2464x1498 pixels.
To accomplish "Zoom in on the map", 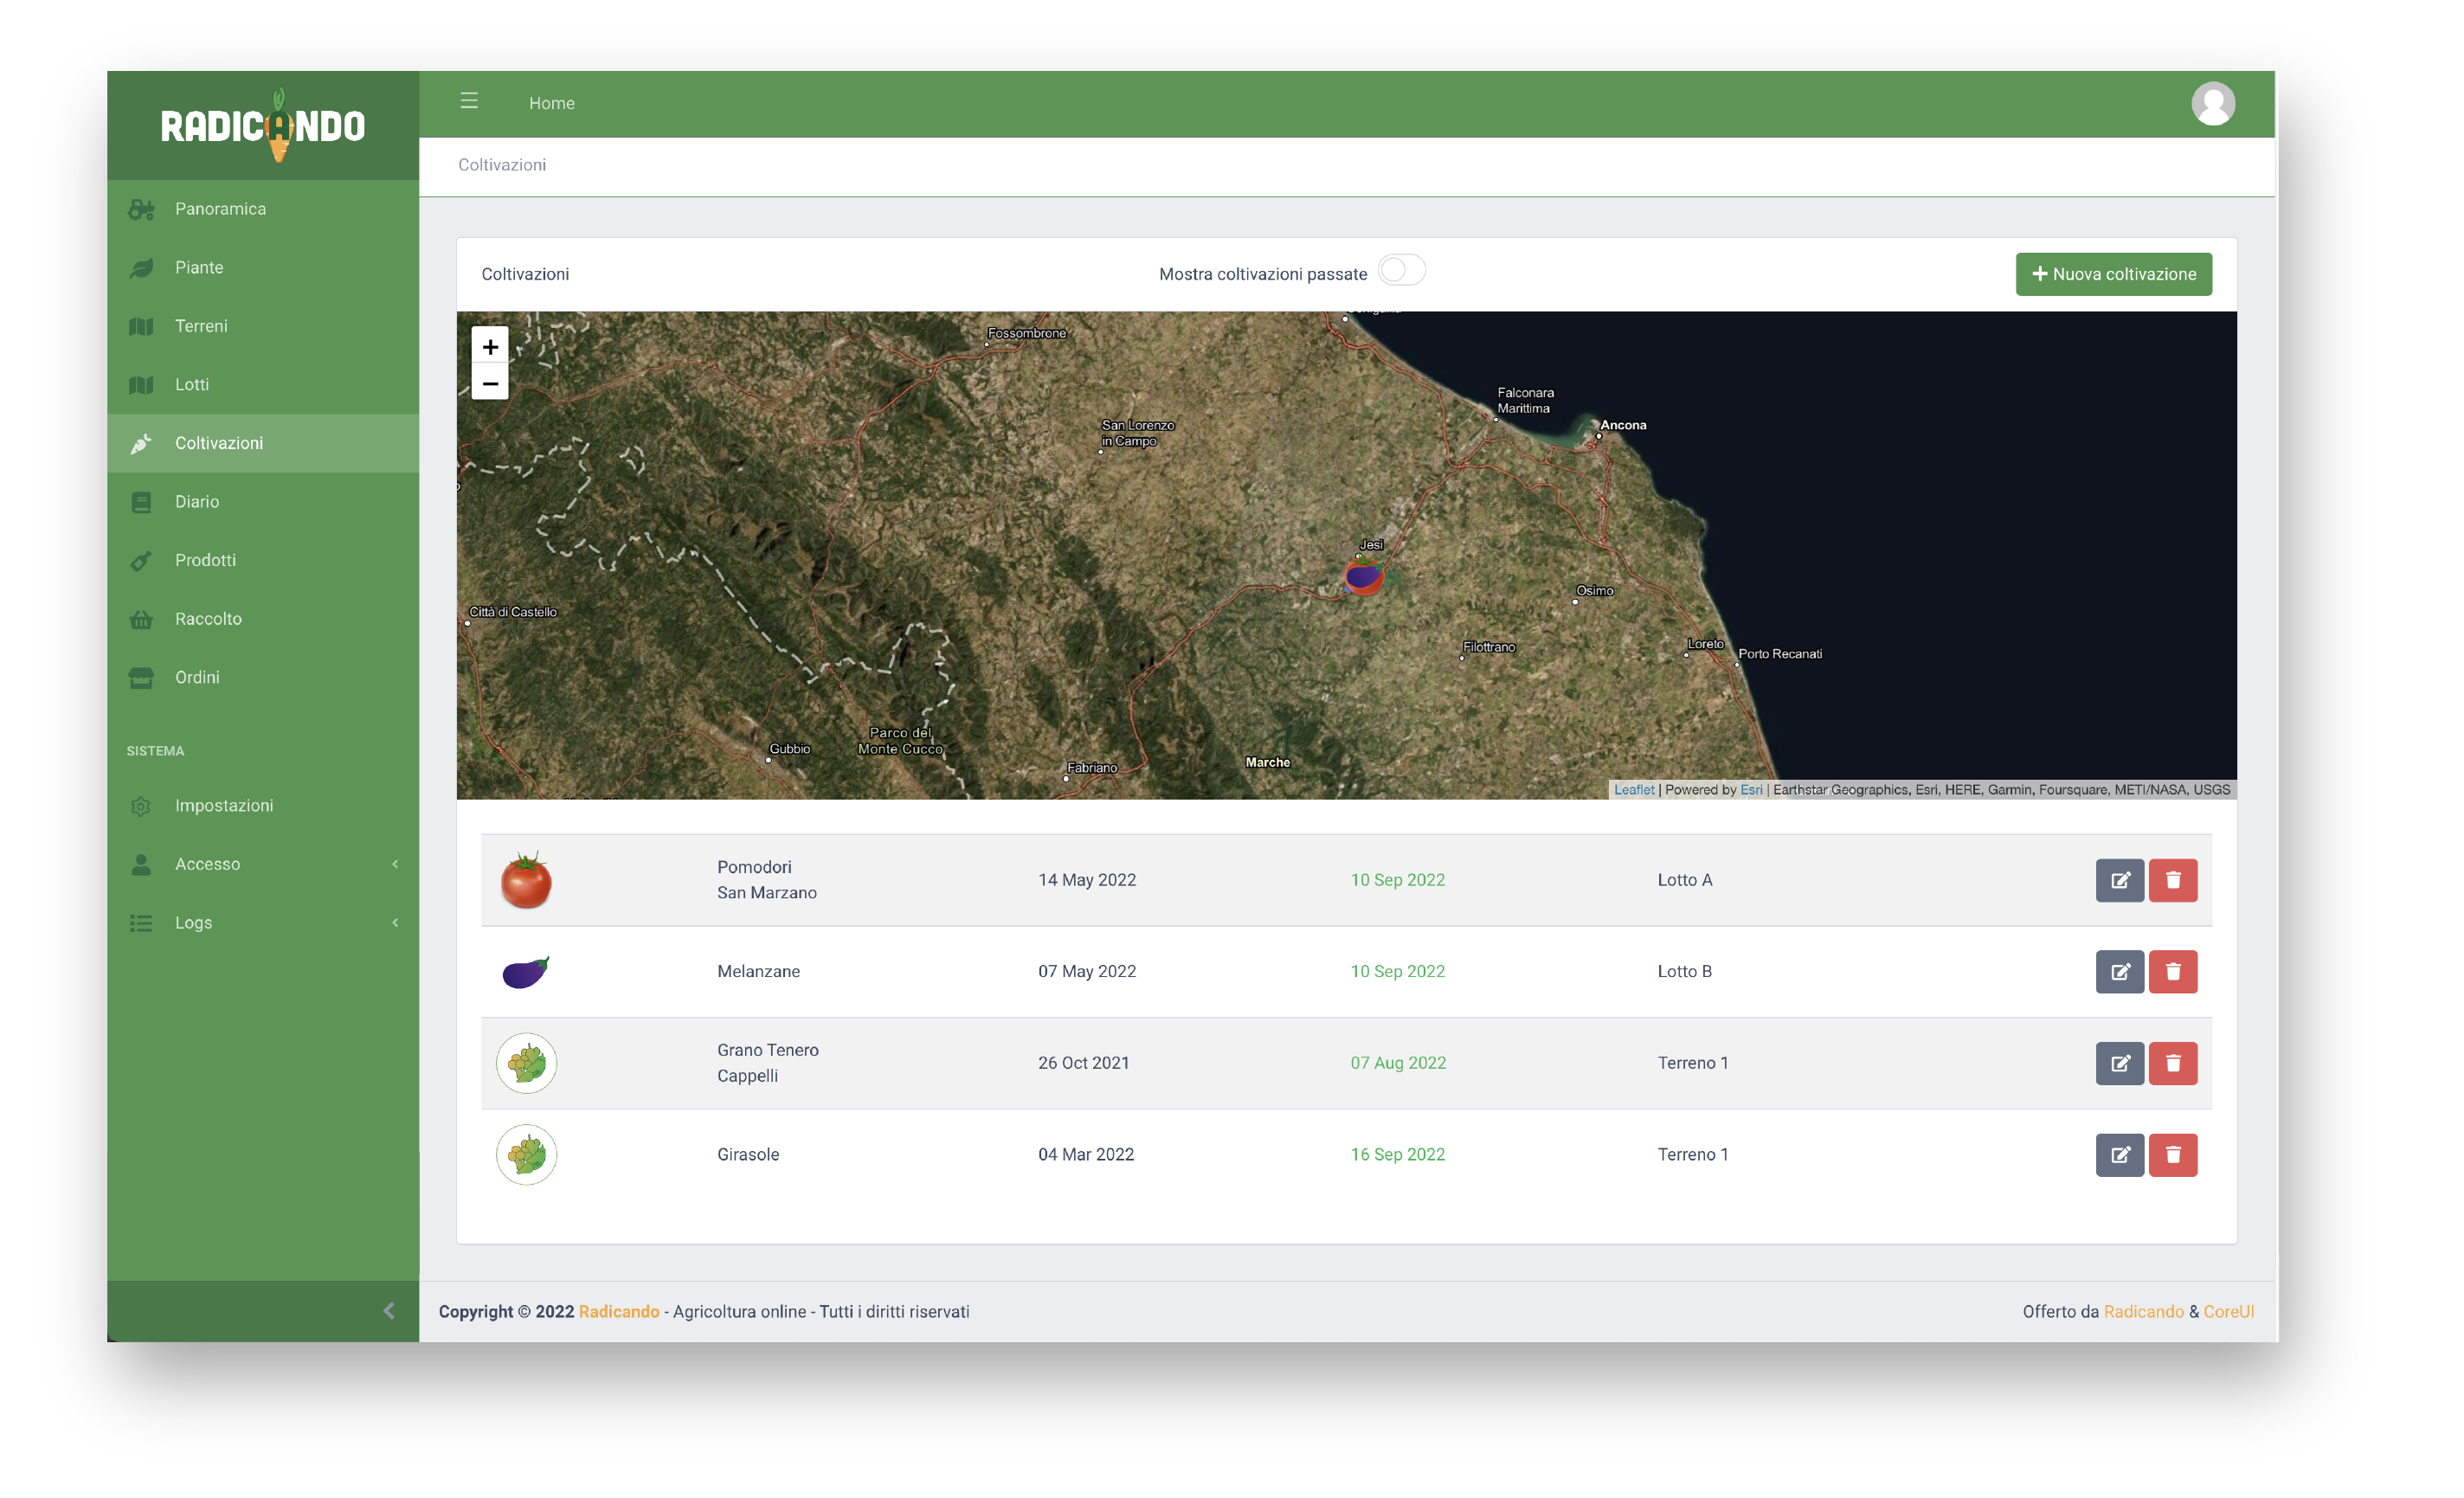I will pyautogui.click(x=490, y=347).
